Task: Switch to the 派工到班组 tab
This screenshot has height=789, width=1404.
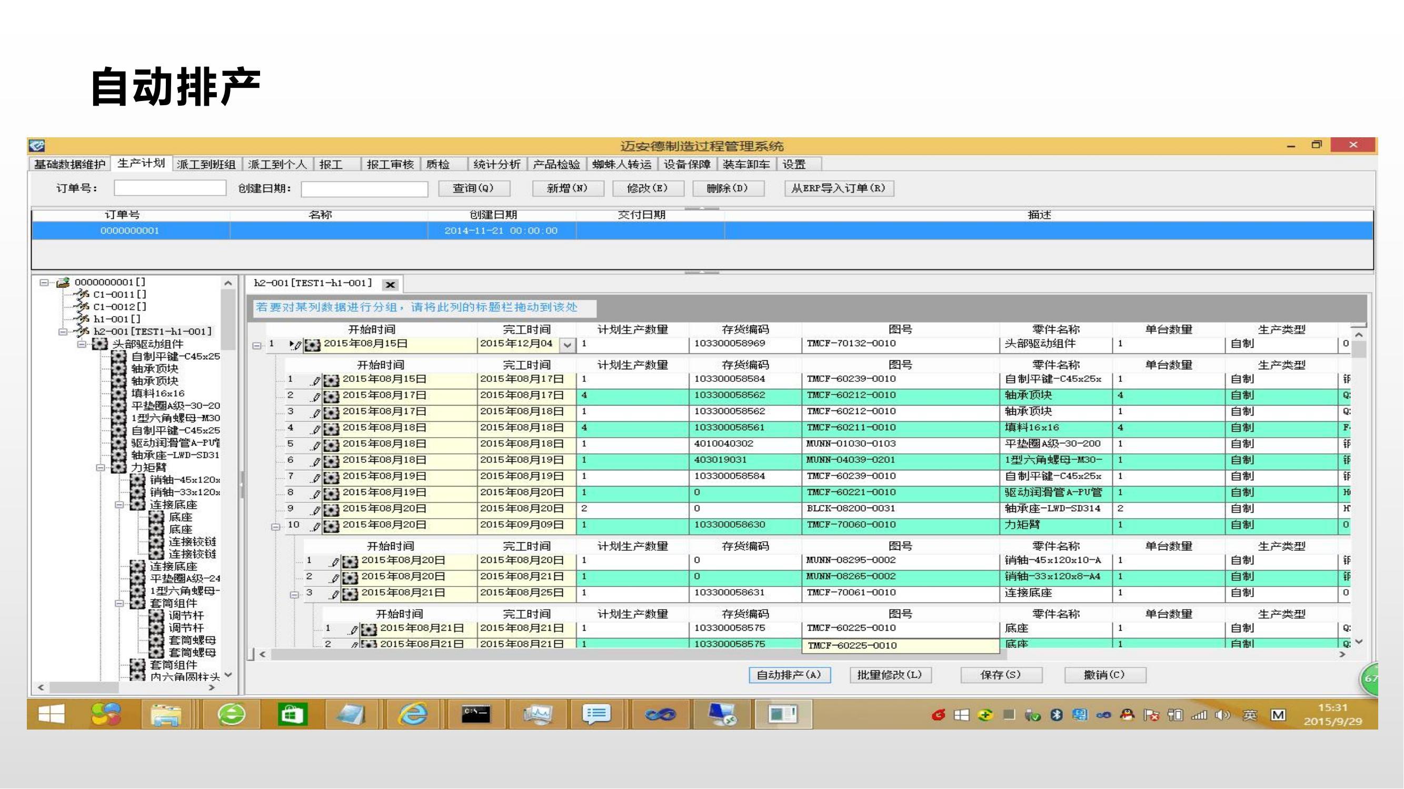Action: [x=206, y=164]
